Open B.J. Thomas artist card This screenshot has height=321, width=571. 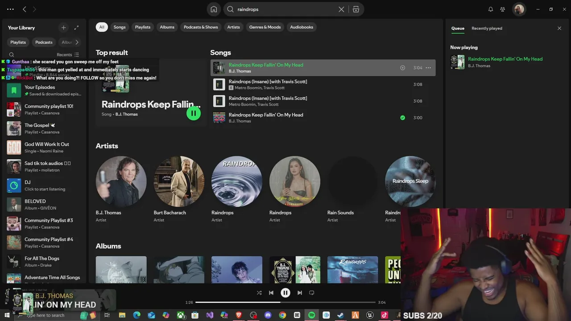121,189
